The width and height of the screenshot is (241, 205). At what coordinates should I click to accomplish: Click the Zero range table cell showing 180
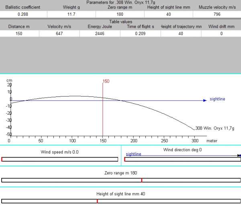point(120,14)
